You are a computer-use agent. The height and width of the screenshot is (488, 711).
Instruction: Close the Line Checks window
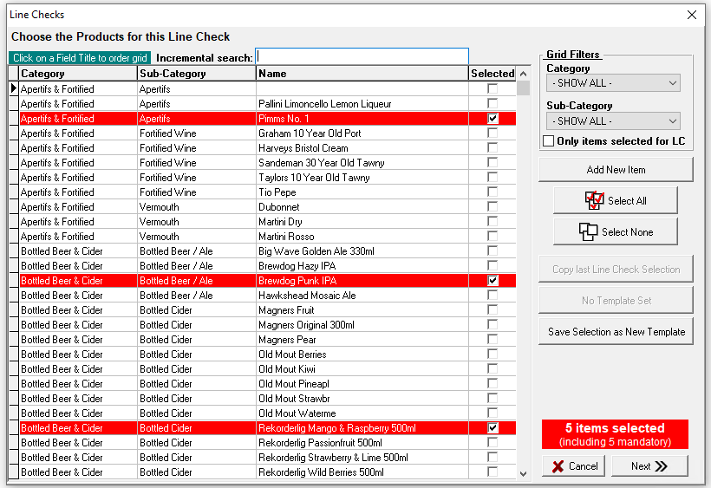[691, 15]
